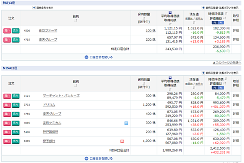244x163 pixels.
Task: Collapse NISA口座 totals via 口座合計を閉じる
Action: click(x=99, y=158)
